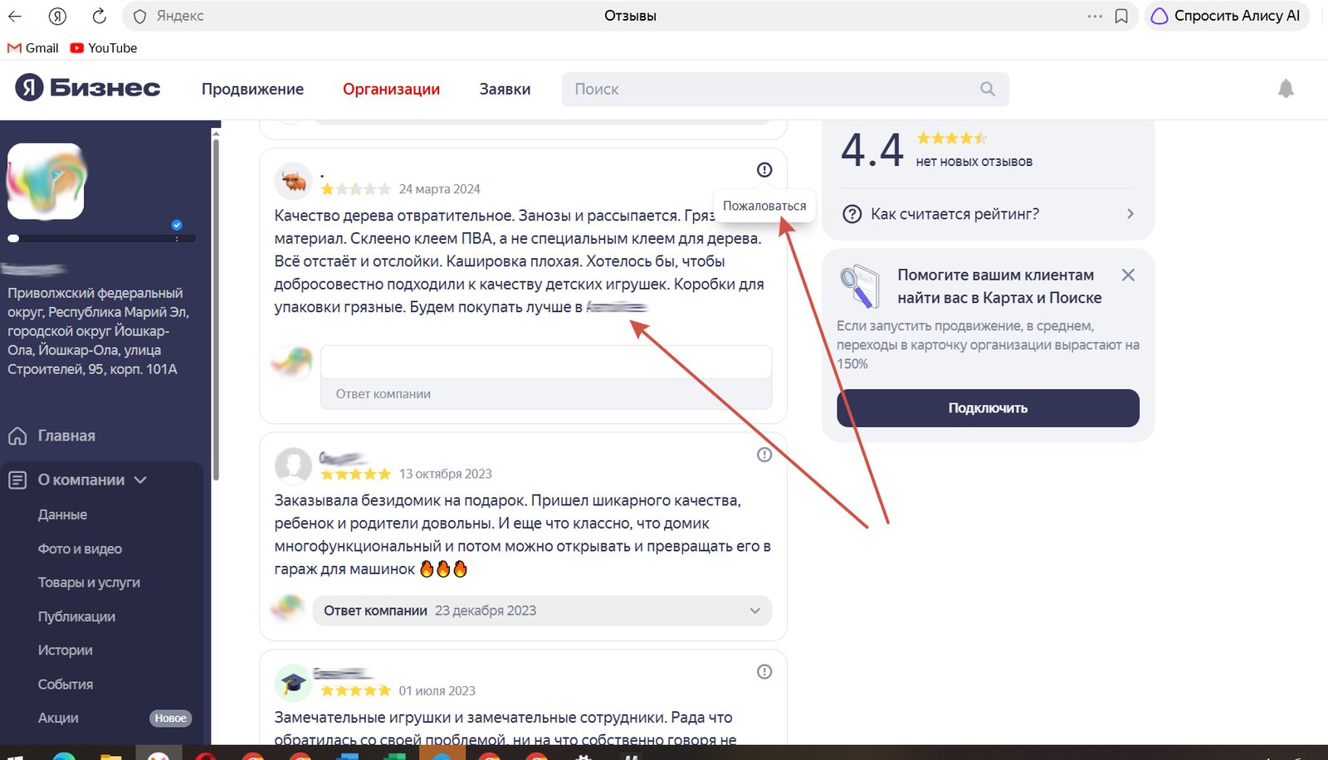Viewport: 1328px width, 760px height.
Task: Open the browser three-dots page menu
Action: tap(1095, 16)
